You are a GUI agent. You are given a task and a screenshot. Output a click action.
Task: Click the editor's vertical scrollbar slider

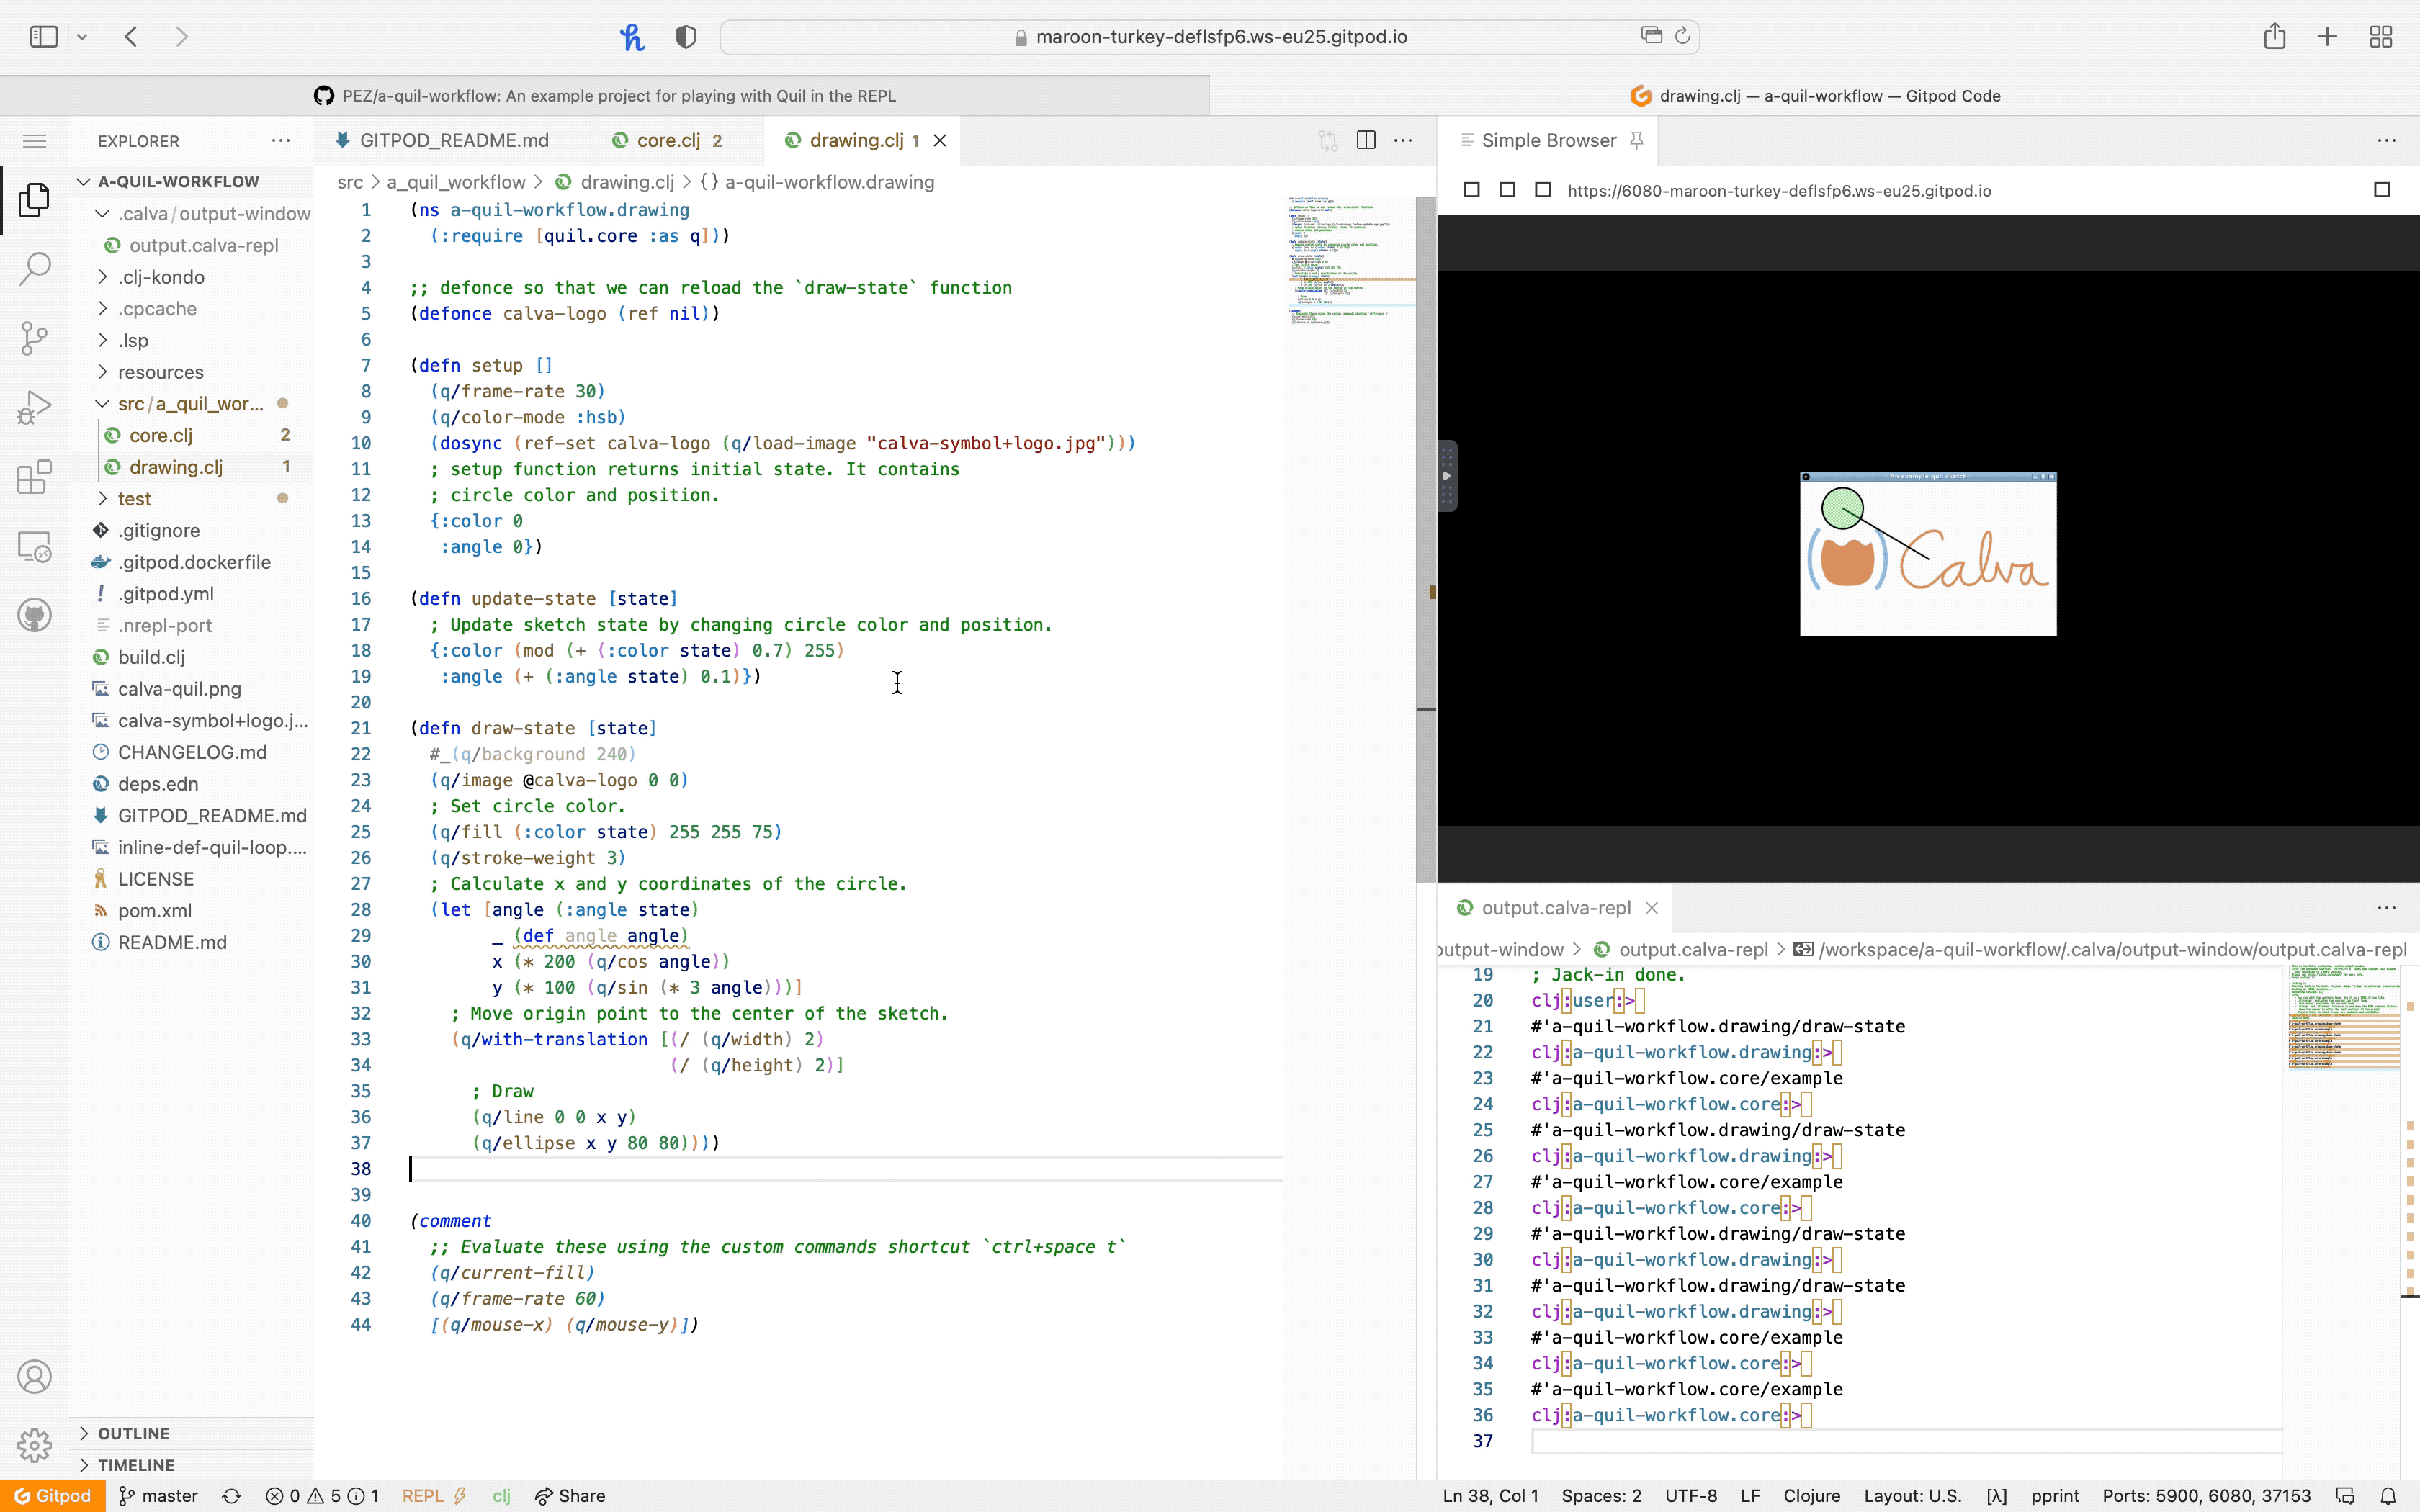[x=1426, y=540]
